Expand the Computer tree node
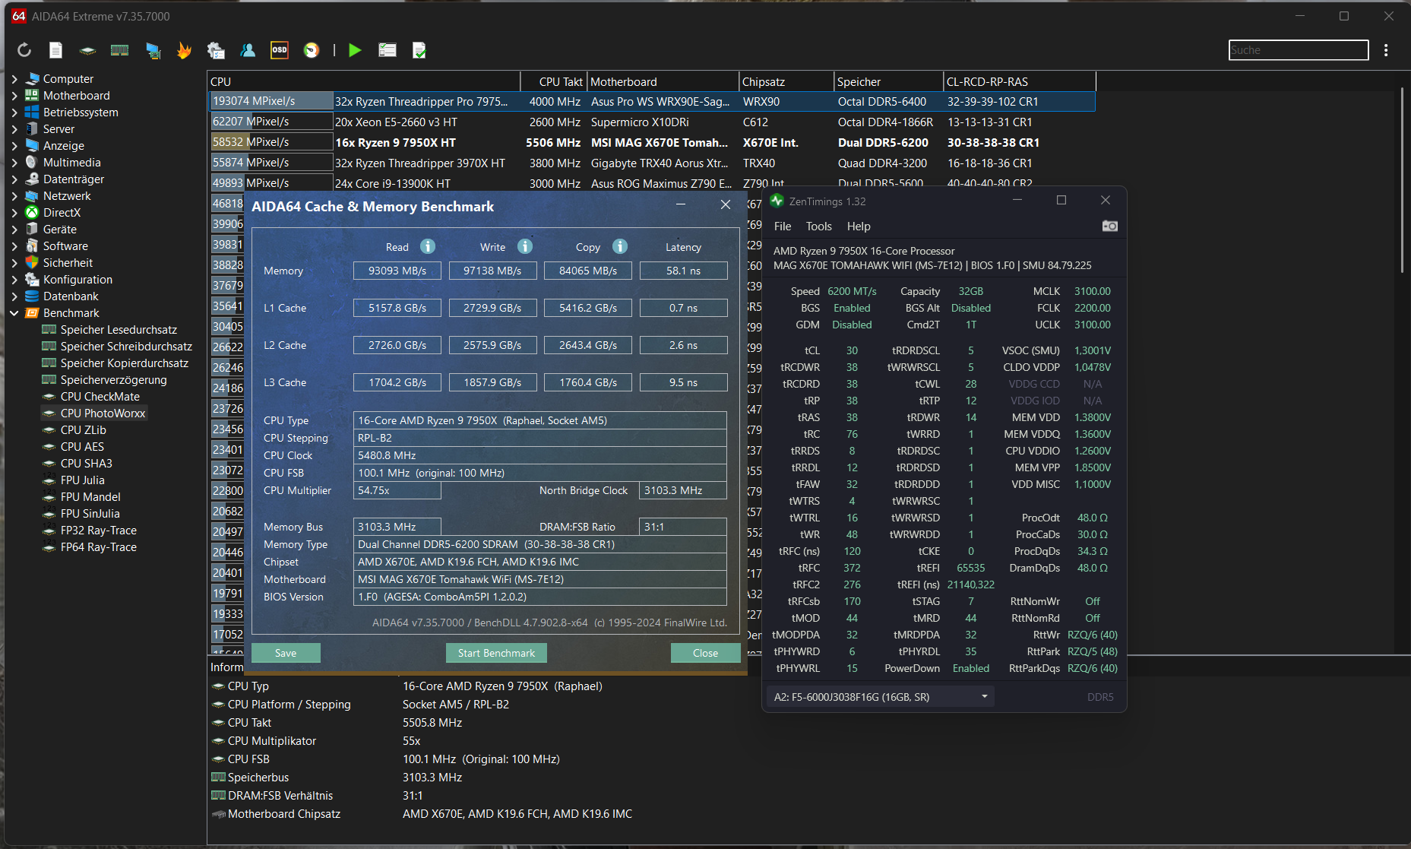1411x849 pixels. [14, 79]
